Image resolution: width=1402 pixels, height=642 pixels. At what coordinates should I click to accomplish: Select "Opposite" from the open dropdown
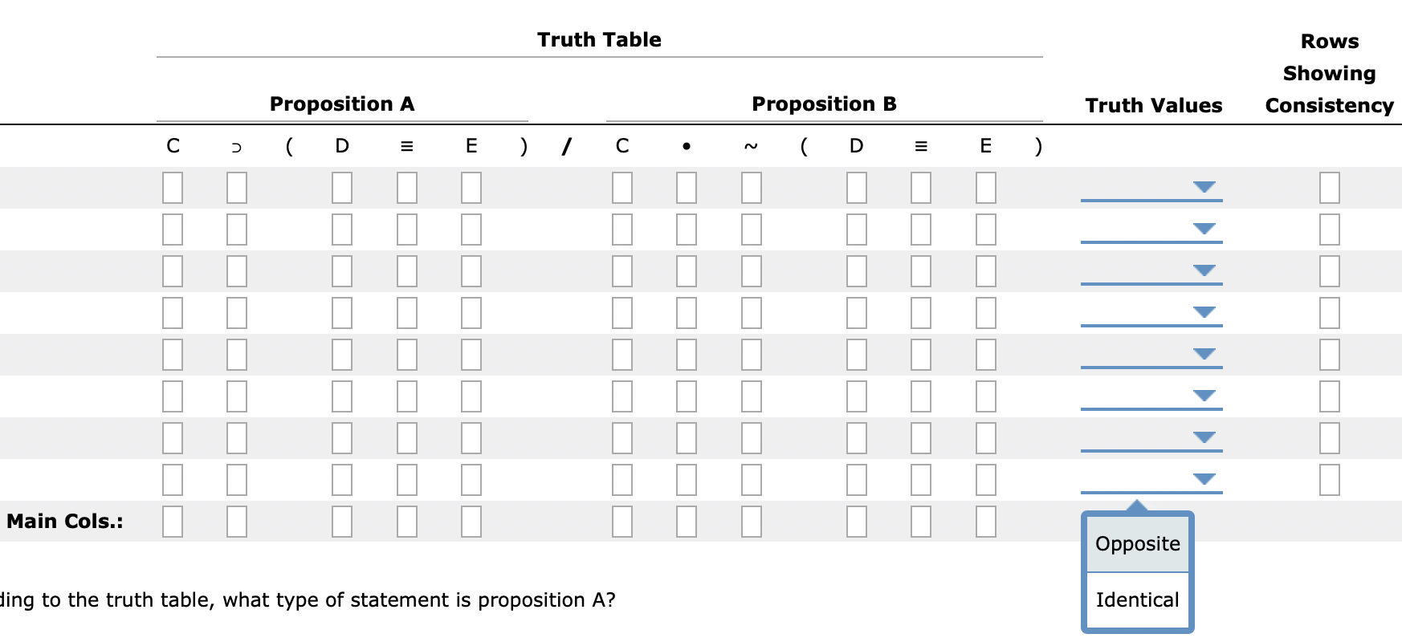pyautogui.click(x=1136, y=543)
